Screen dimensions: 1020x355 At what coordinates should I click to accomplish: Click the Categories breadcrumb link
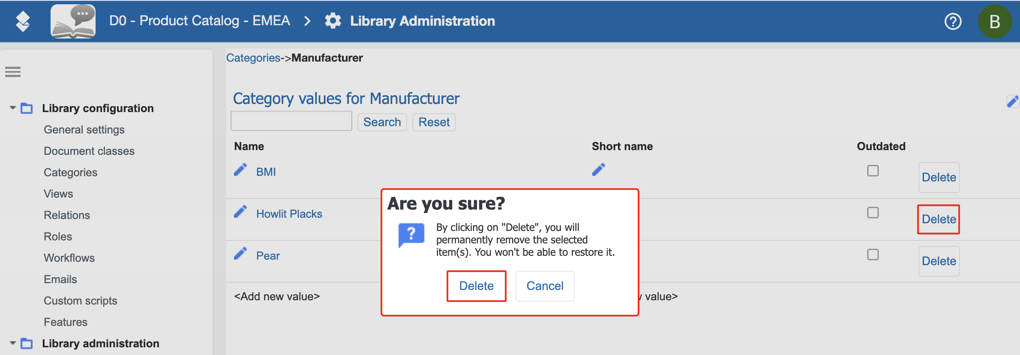[253, 58]
